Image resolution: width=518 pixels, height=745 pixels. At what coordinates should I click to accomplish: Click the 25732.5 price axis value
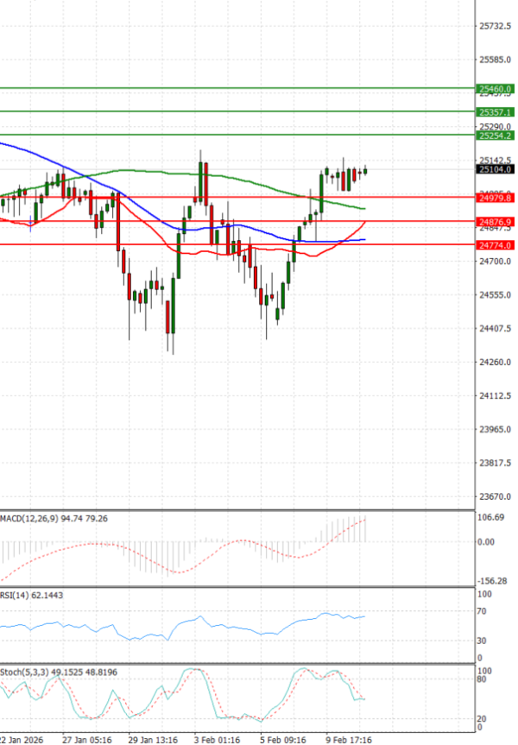(x=496, y=27)
